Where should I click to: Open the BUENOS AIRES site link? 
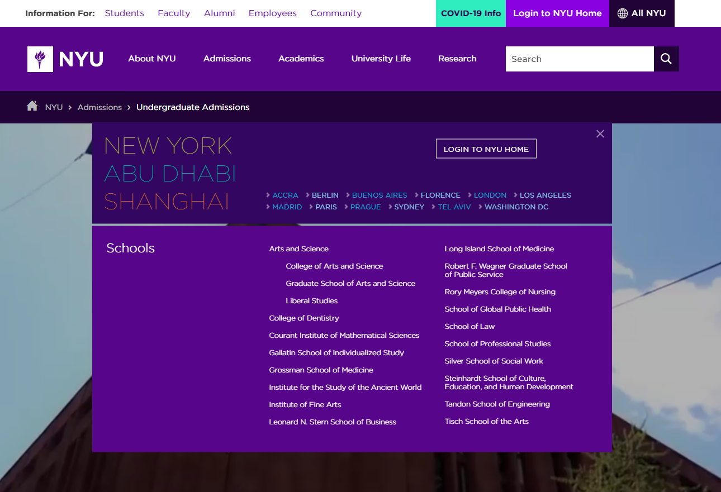[380, 195]
